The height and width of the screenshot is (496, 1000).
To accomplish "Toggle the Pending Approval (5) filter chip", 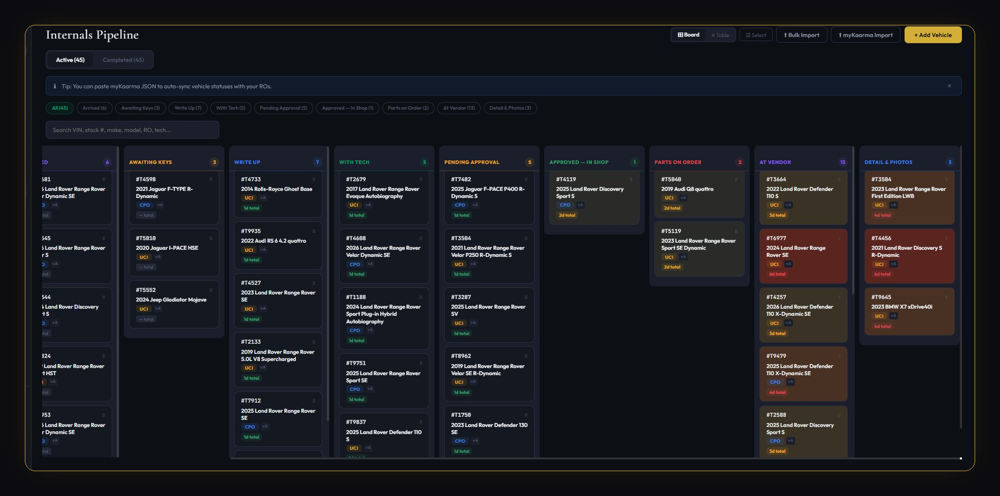I will point(283,108).
